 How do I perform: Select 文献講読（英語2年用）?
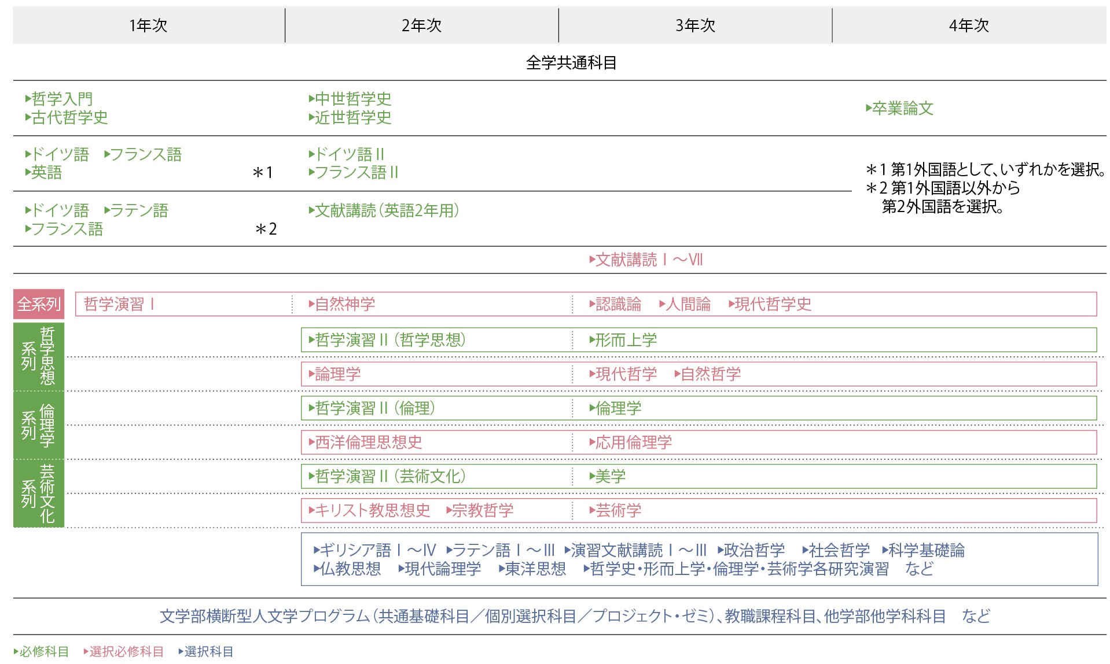point(384,210)
